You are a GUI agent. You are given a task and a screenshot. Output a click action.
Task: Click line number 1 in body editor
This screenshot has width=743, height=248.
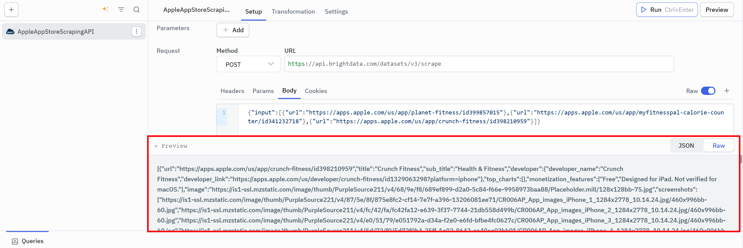pos(224,113)
